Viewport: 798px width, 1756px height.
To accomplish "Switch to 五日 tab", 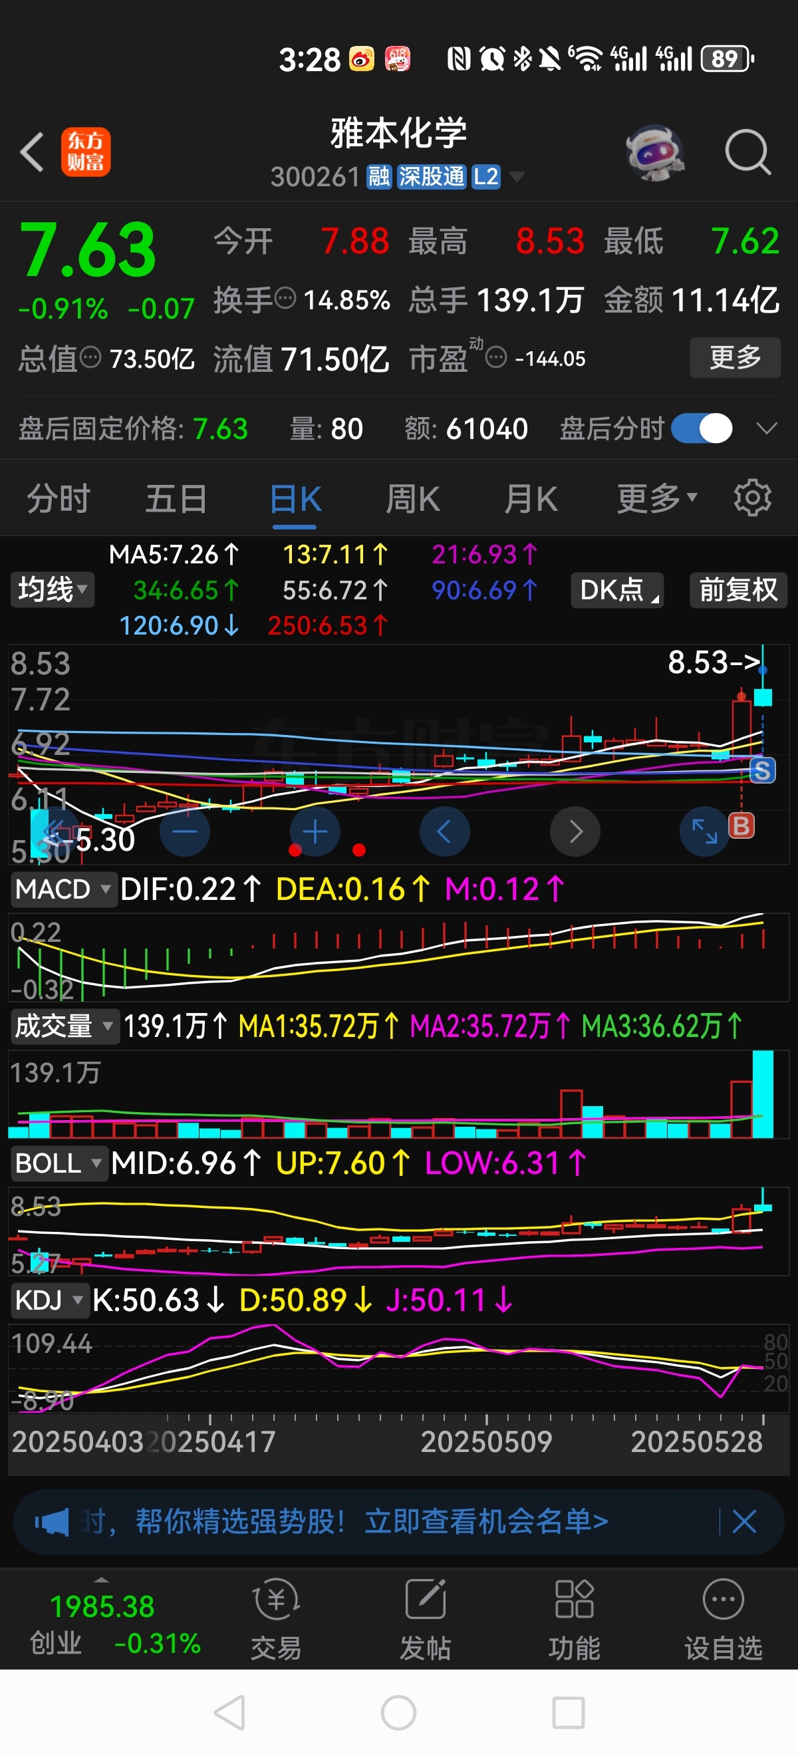I will point(176,498).
